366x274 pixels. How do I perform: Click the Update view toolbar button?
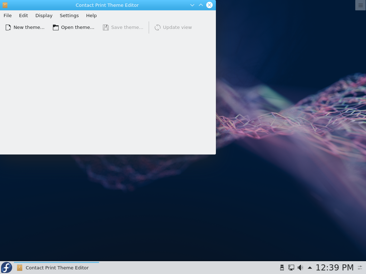(x=173, y=27)
